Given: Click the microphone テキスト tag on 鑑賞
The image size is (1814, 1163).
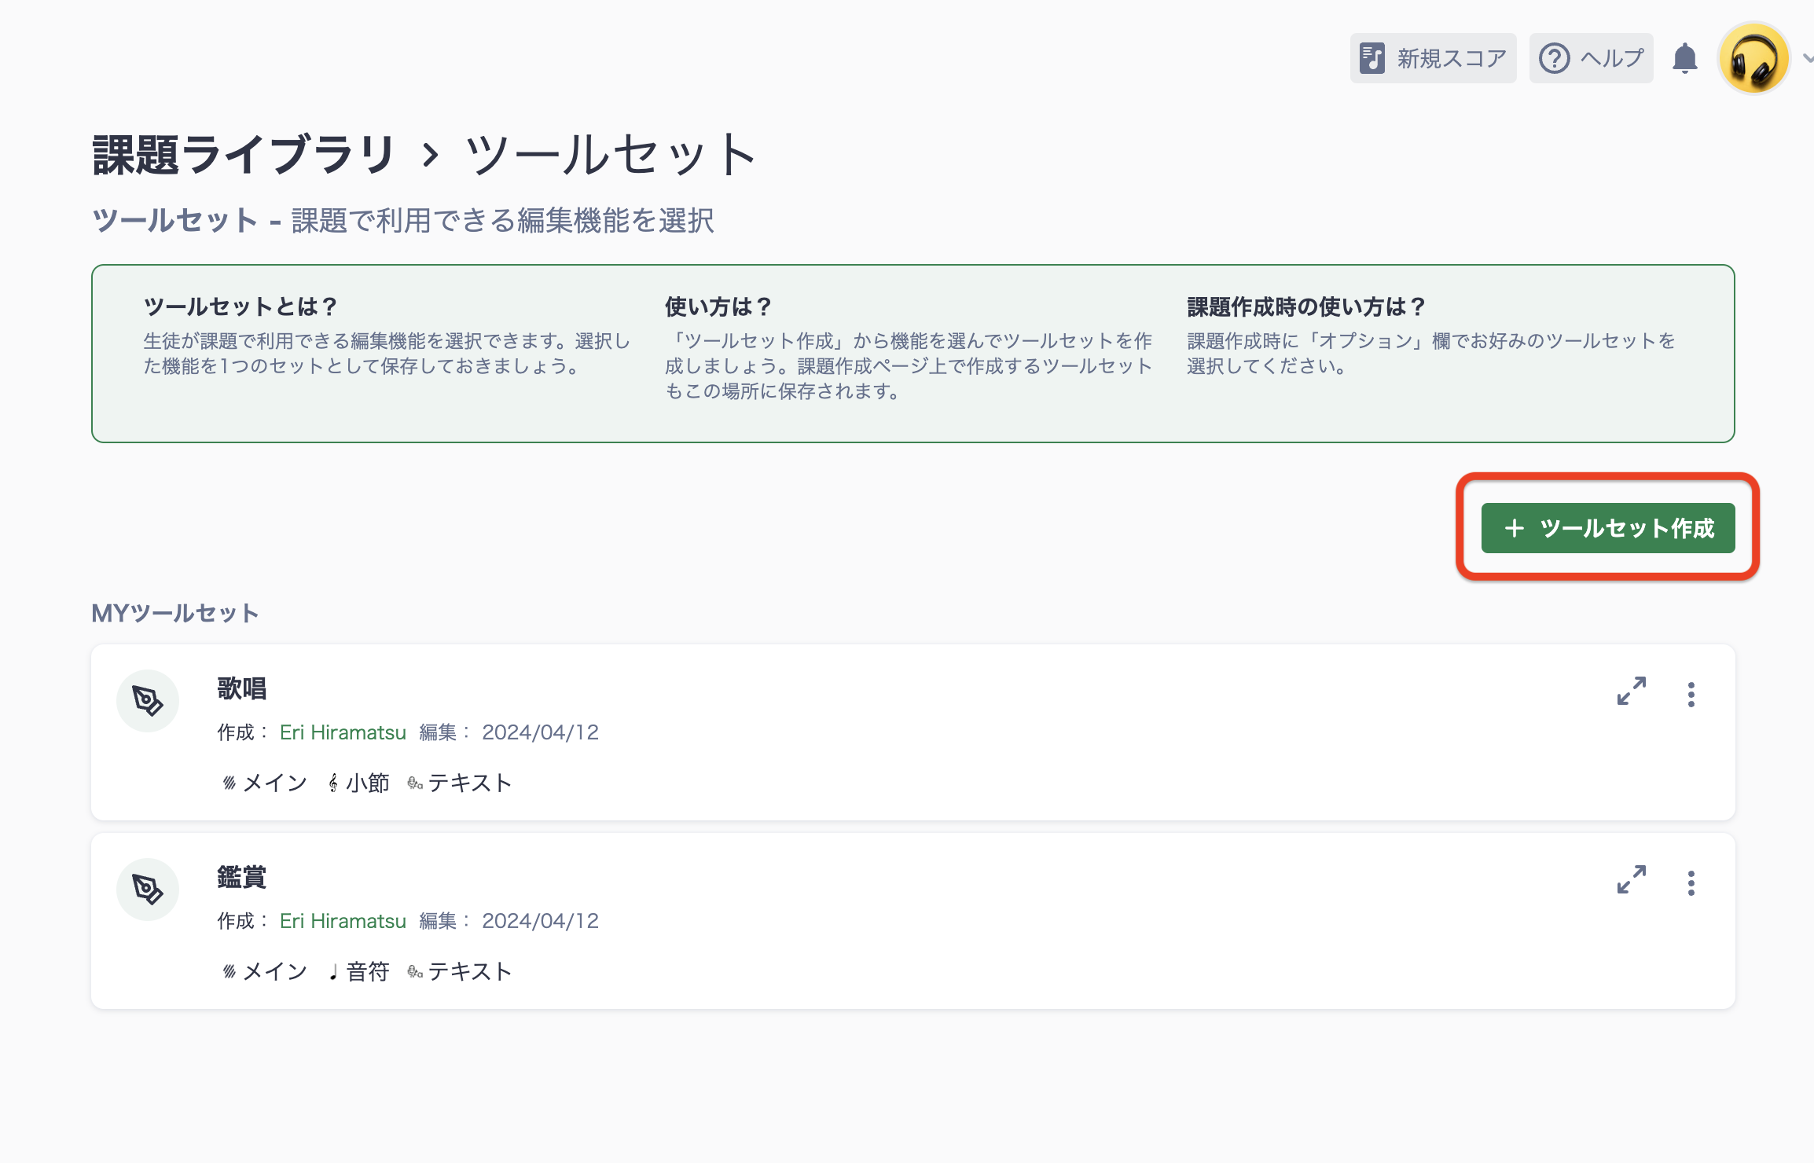Looking at the screenshot, I should coord(461,970).
